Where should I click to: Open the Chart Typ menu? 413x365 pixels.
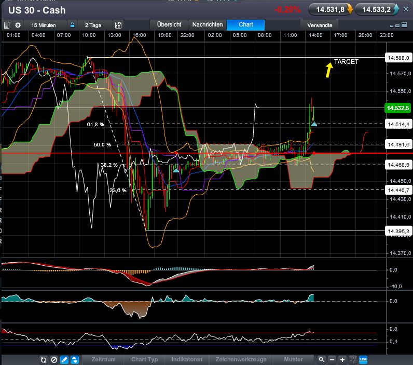pos(145,359)
